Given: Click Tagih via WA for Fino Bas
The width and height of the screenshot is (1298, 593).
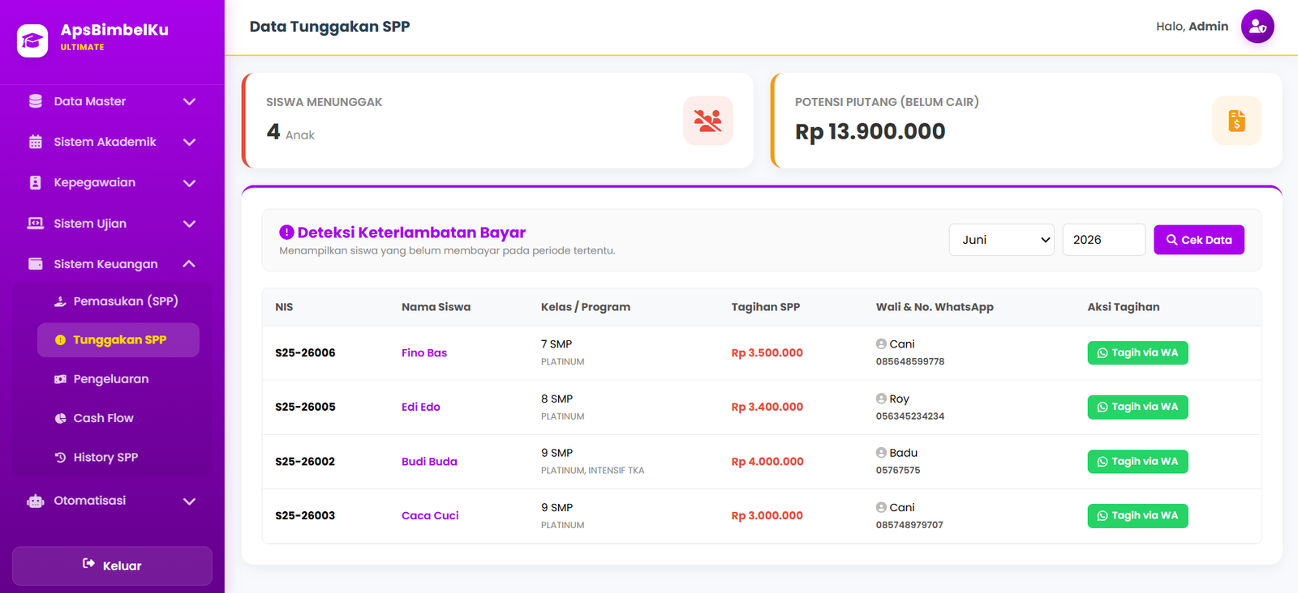Looking at the screenshot, I should 1137,352.
